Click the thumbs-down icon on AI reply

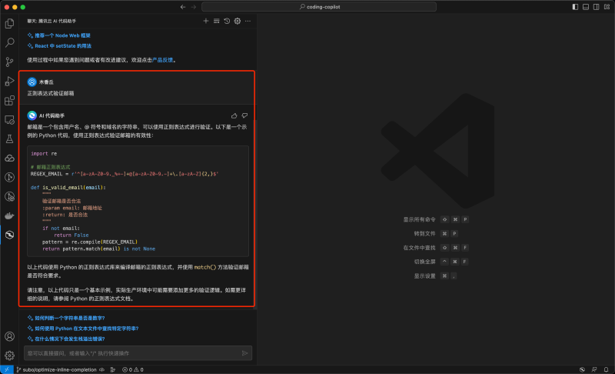click(x=244, y=115)
